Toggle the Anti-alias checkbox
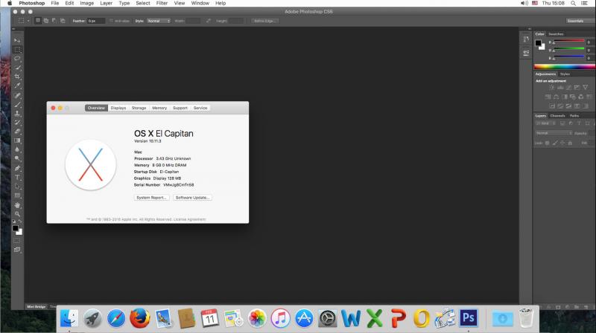 pyautogui.click(x=111, y=21)
